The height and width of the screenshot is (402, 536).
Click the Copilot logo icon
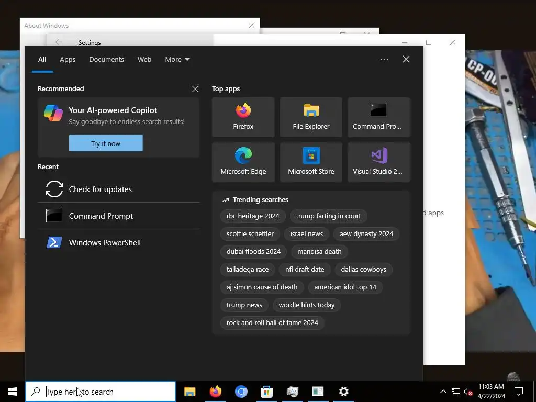click(53, 113)
